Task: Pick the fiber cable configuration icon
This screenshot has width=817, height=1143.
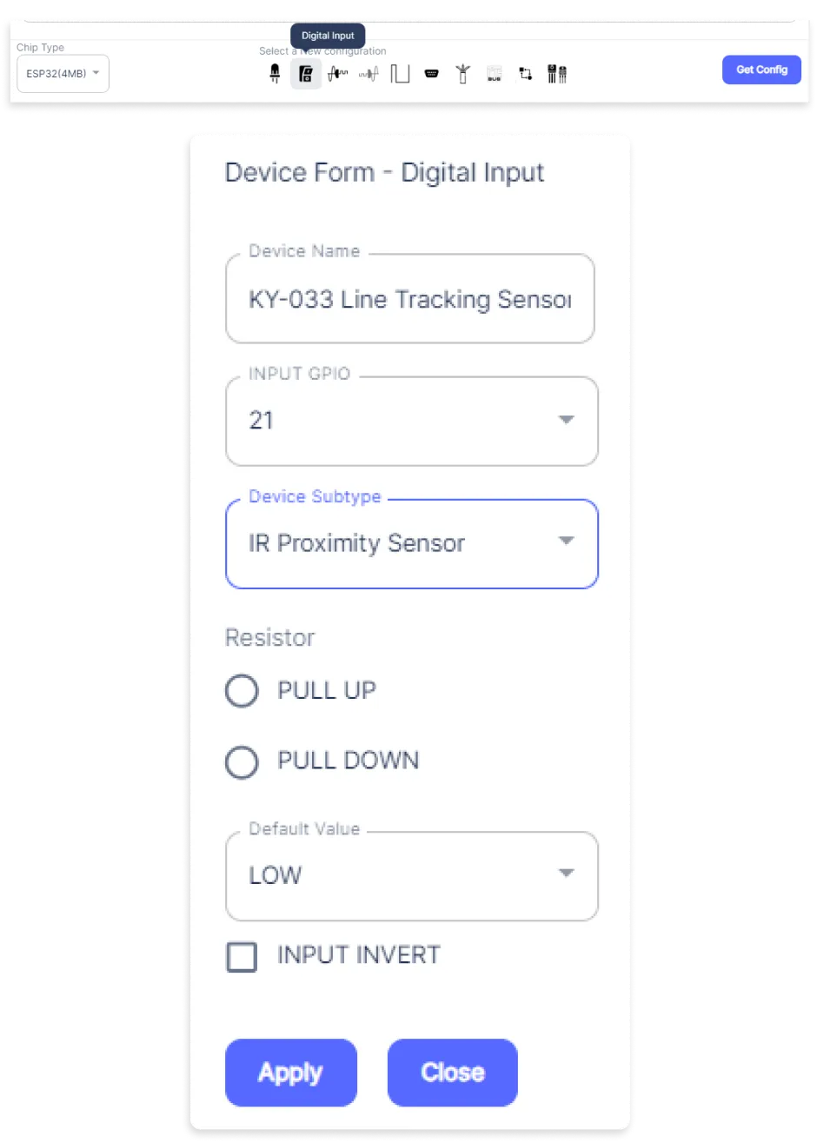Action: [x=462, y=74]
